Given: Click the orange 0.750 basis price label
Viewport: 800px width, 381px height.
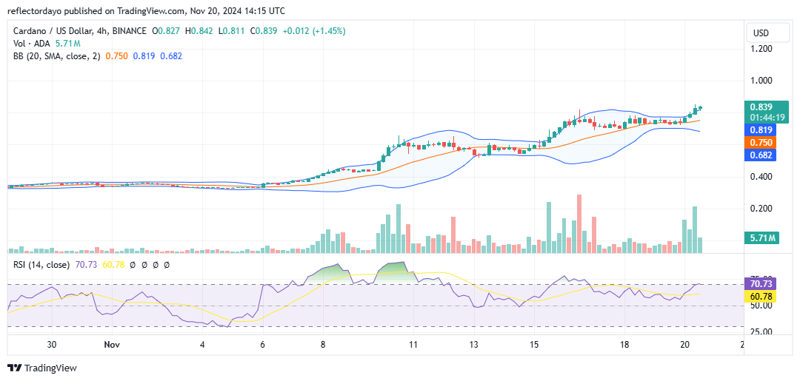Looking at the screenshot, I should click(x=761, y=142).
